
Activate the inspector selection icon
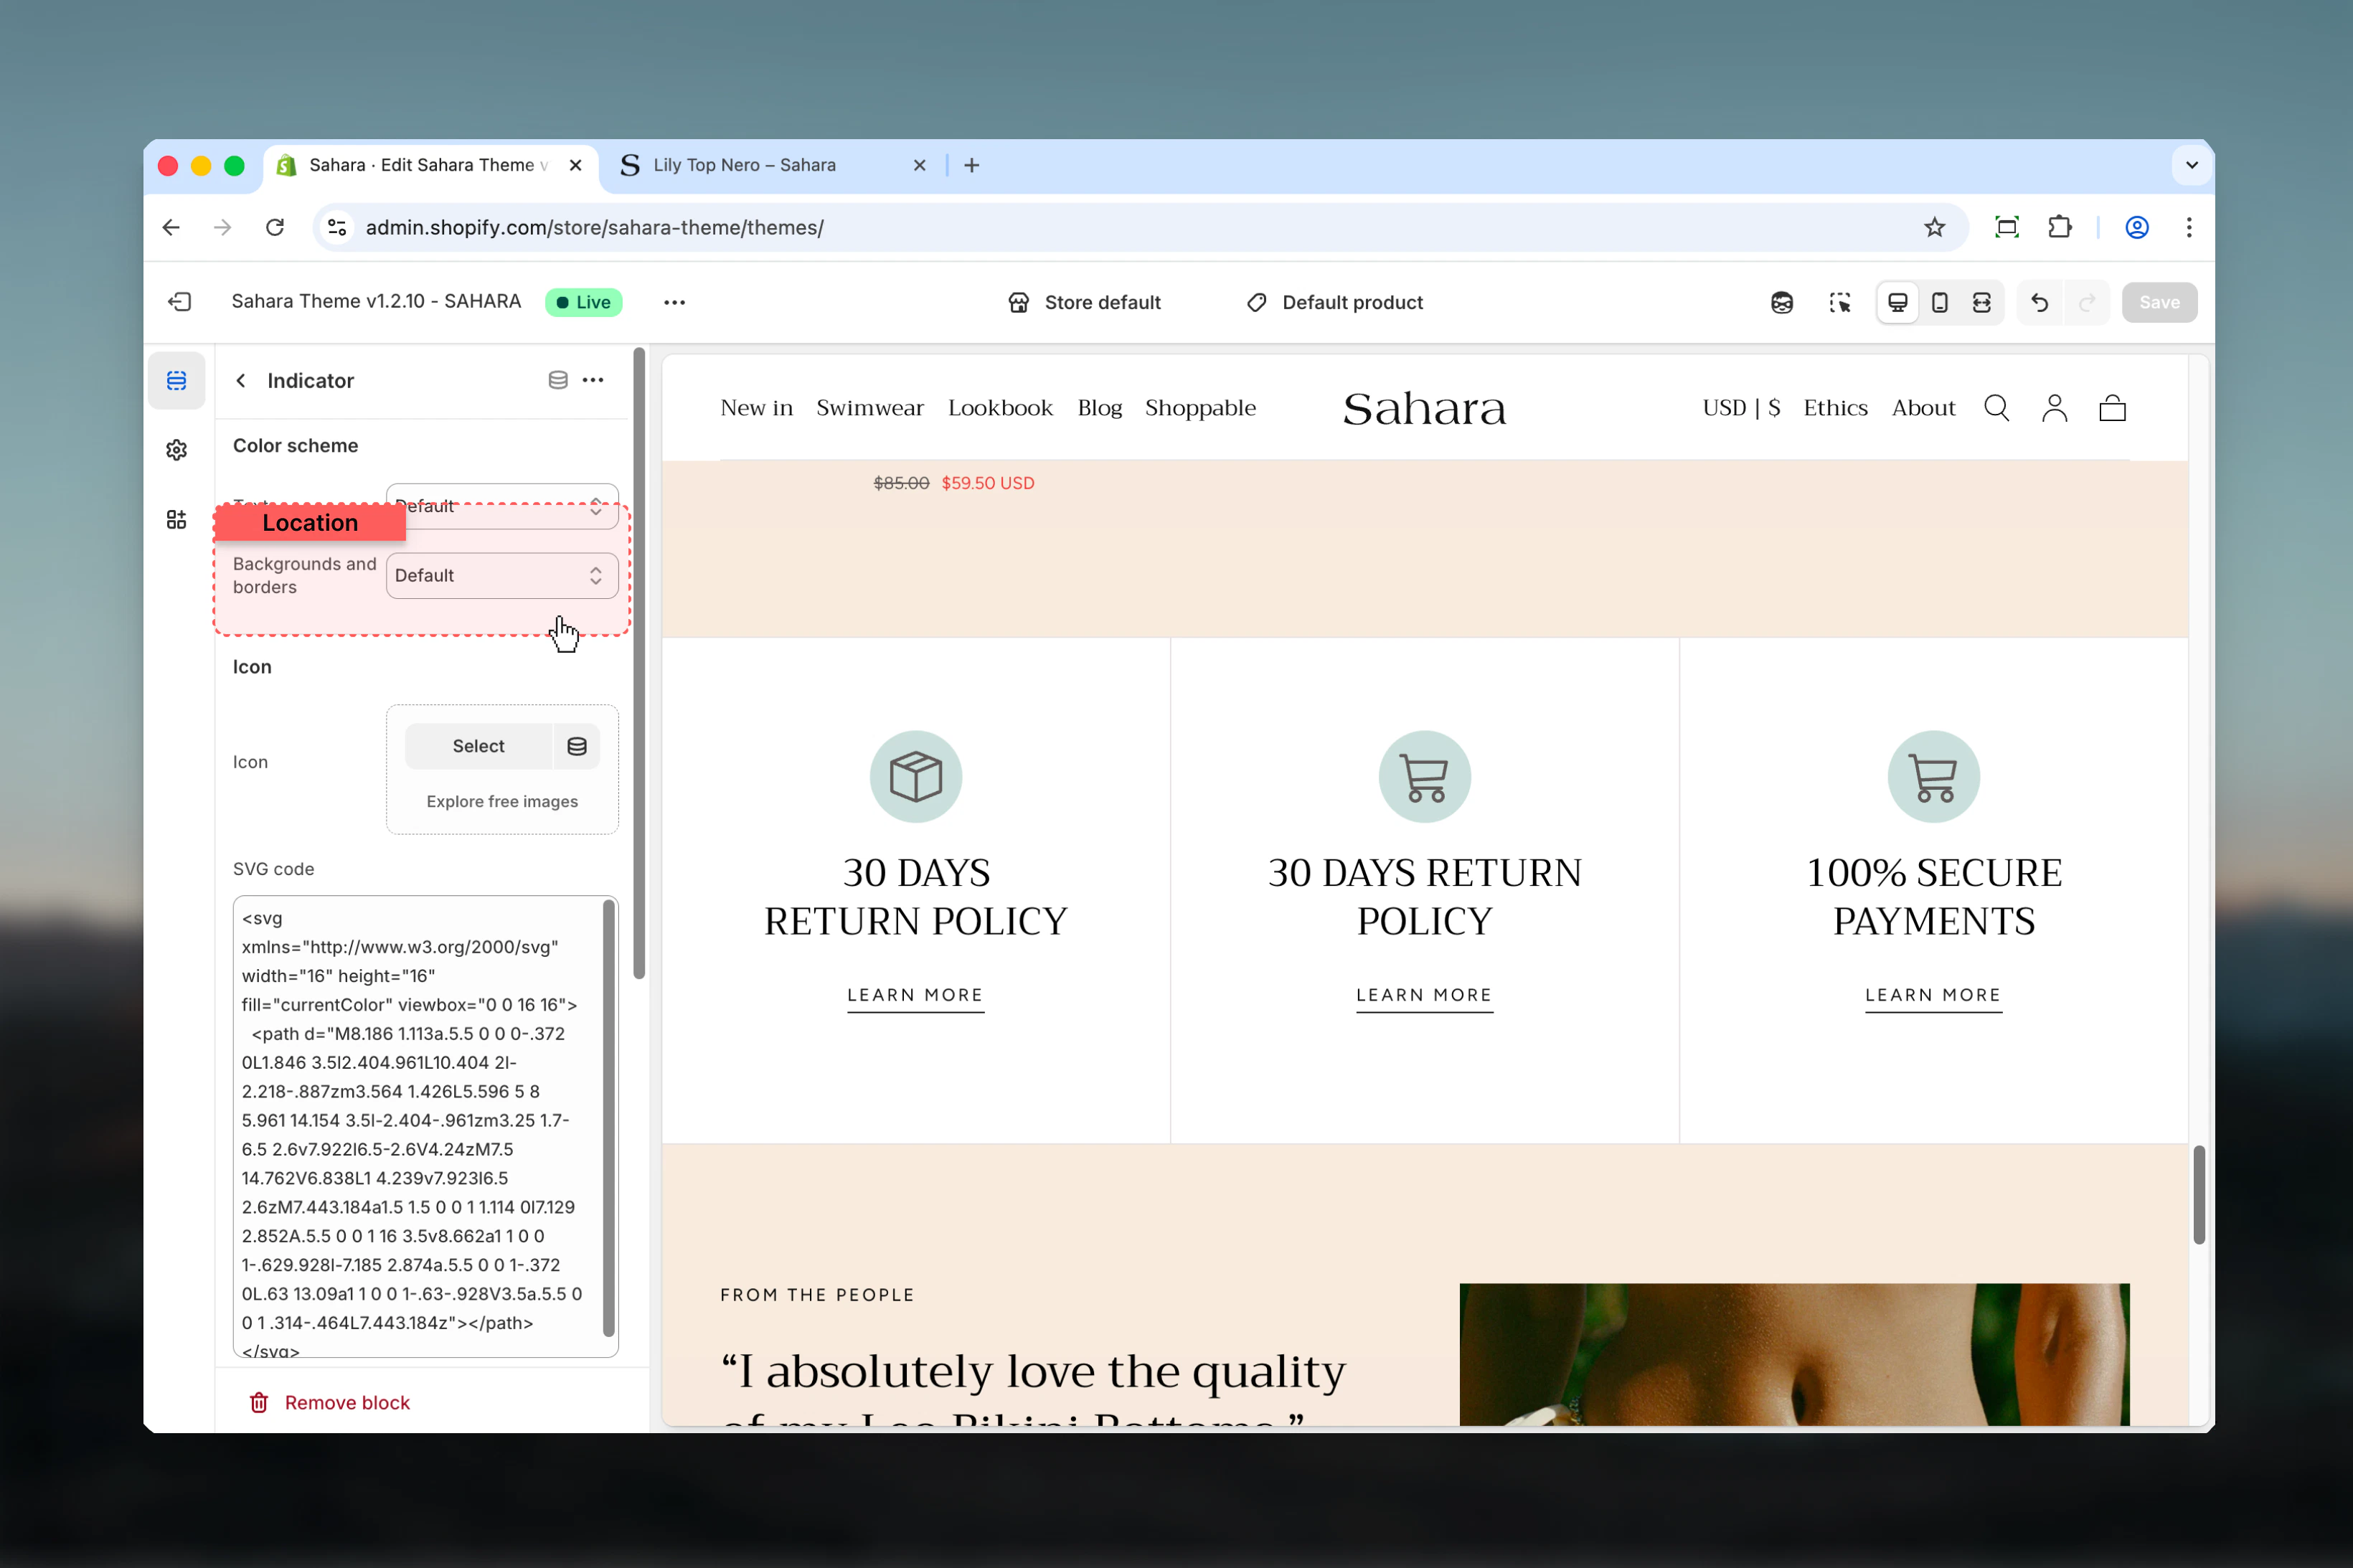coord(1839,302)
